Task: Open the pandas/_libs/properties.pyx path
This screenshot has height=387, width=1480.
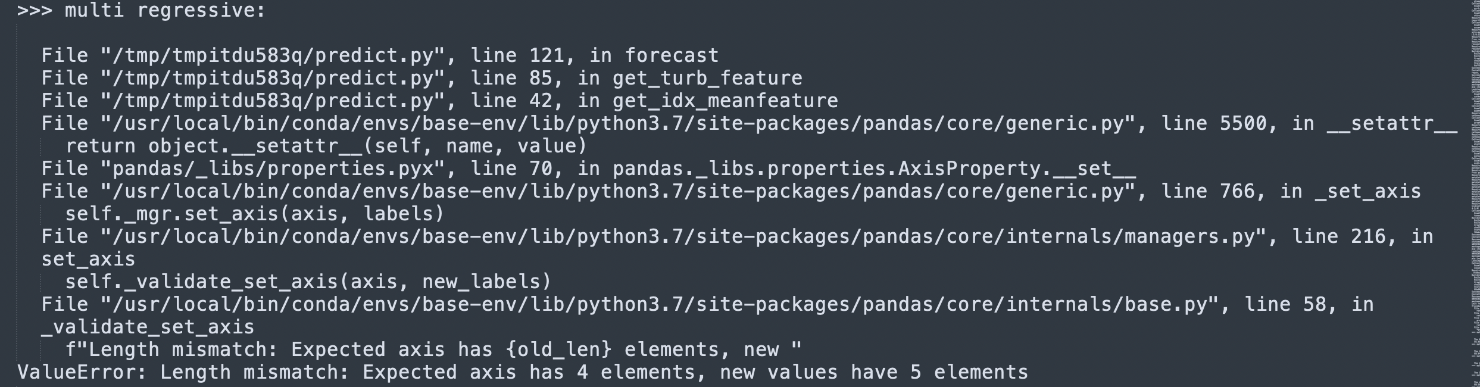Action: (x=273, y=168)
